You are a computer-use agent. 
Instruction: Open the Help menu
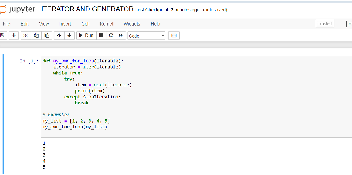tap(155, 24)
